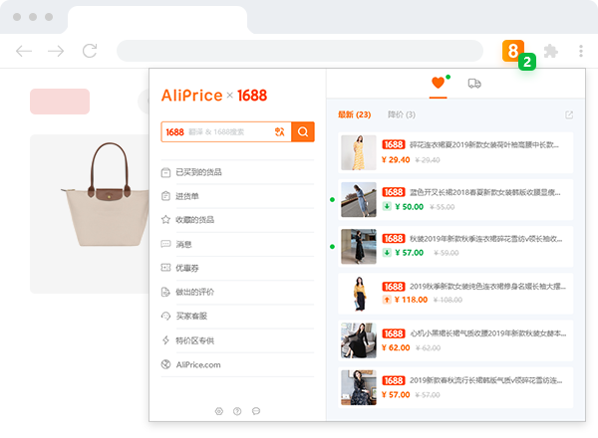Click the translate icon in search box
Viewport: 598px width, 438px height.
[279, 131]
